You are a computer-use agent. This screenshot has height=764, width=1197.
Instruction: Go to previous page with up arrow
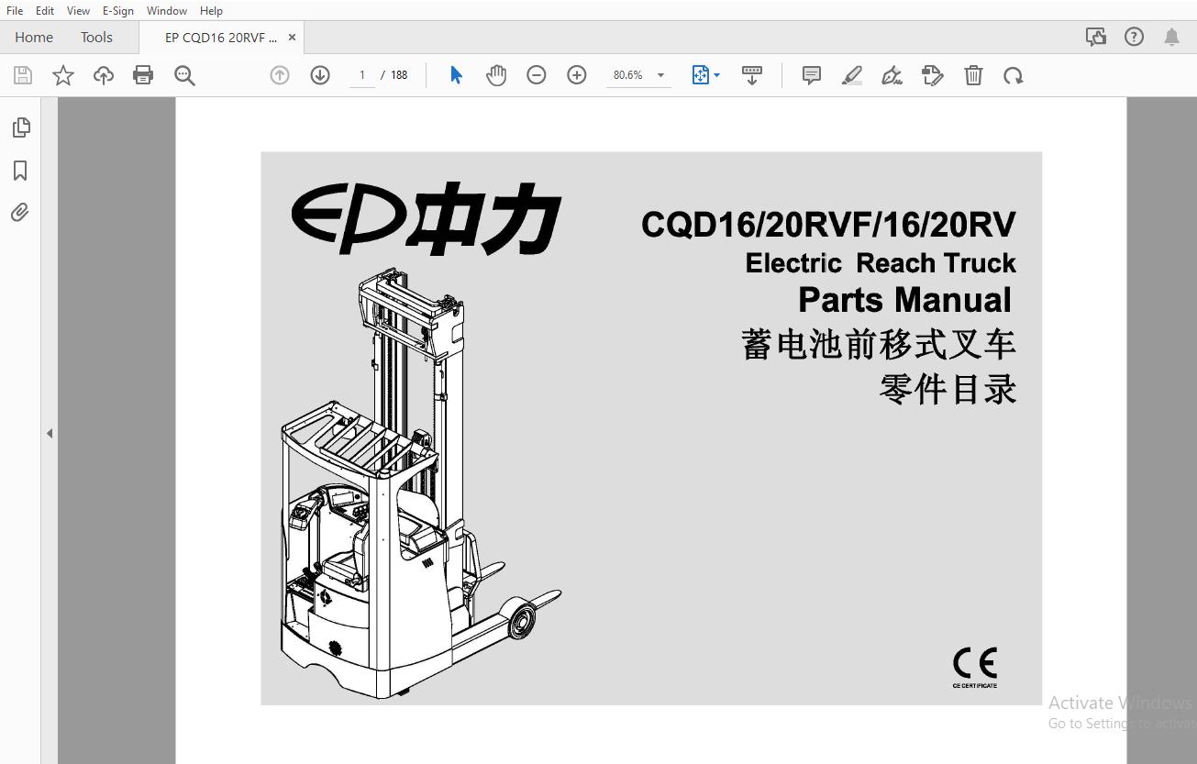(280, 75)
